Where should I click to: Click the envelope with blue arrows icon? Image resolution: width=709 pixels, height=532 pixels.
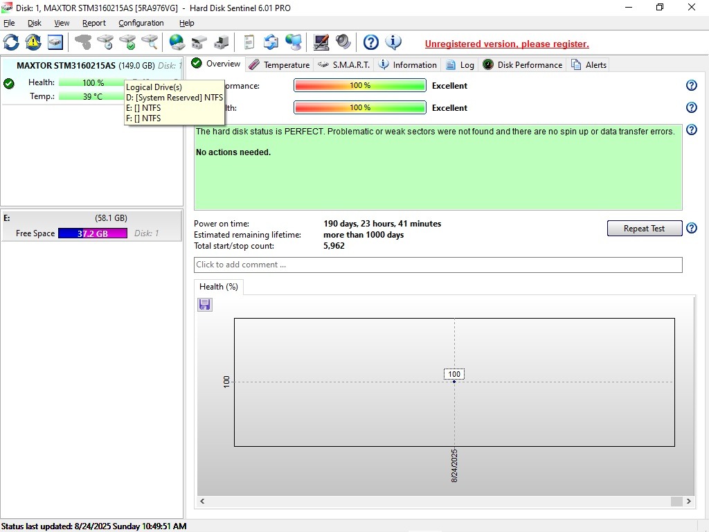(271, 42)
